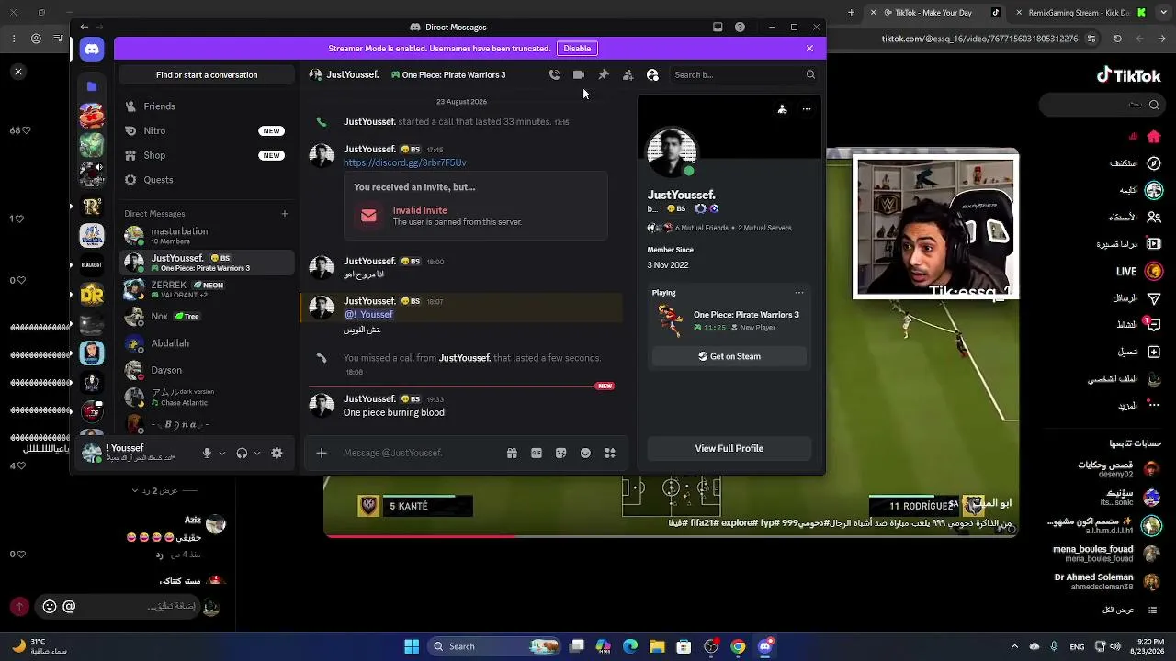Screen dimensions: 1176x661
Task: View JustYoussef's full profile
Action: (729, 449)
